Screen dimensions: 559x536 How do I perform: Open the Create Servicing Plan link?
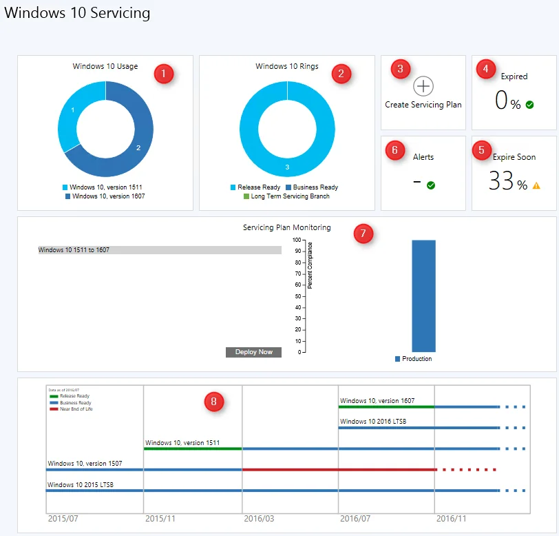423,105
